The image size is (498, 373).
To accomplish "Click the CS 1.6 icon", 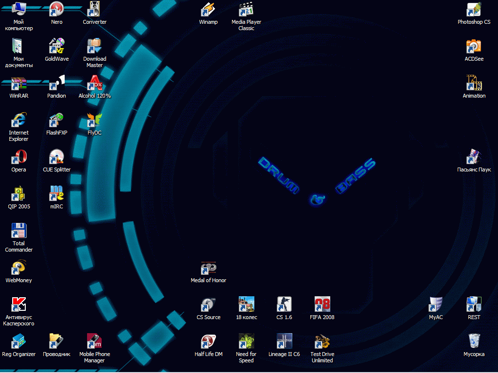I will [x=284, y=304].
